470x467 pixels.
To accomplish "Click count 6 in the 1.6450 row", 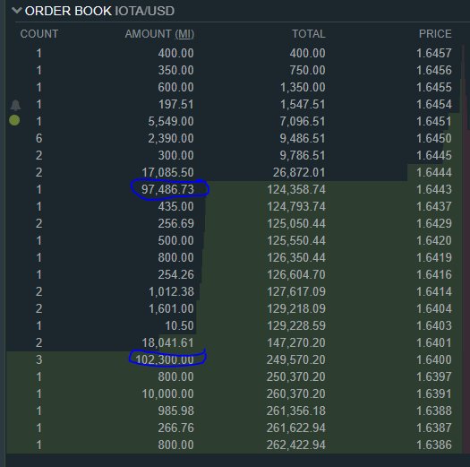I will [39, 138].
